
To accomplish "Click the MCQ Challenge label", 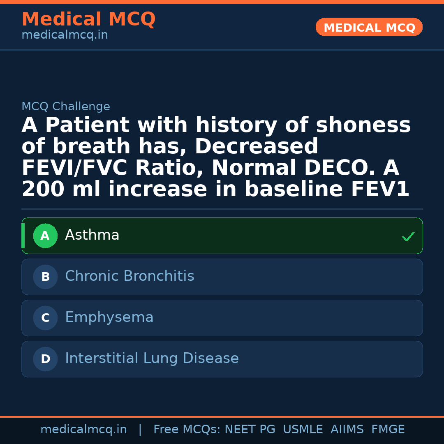I will click(66, 107).
